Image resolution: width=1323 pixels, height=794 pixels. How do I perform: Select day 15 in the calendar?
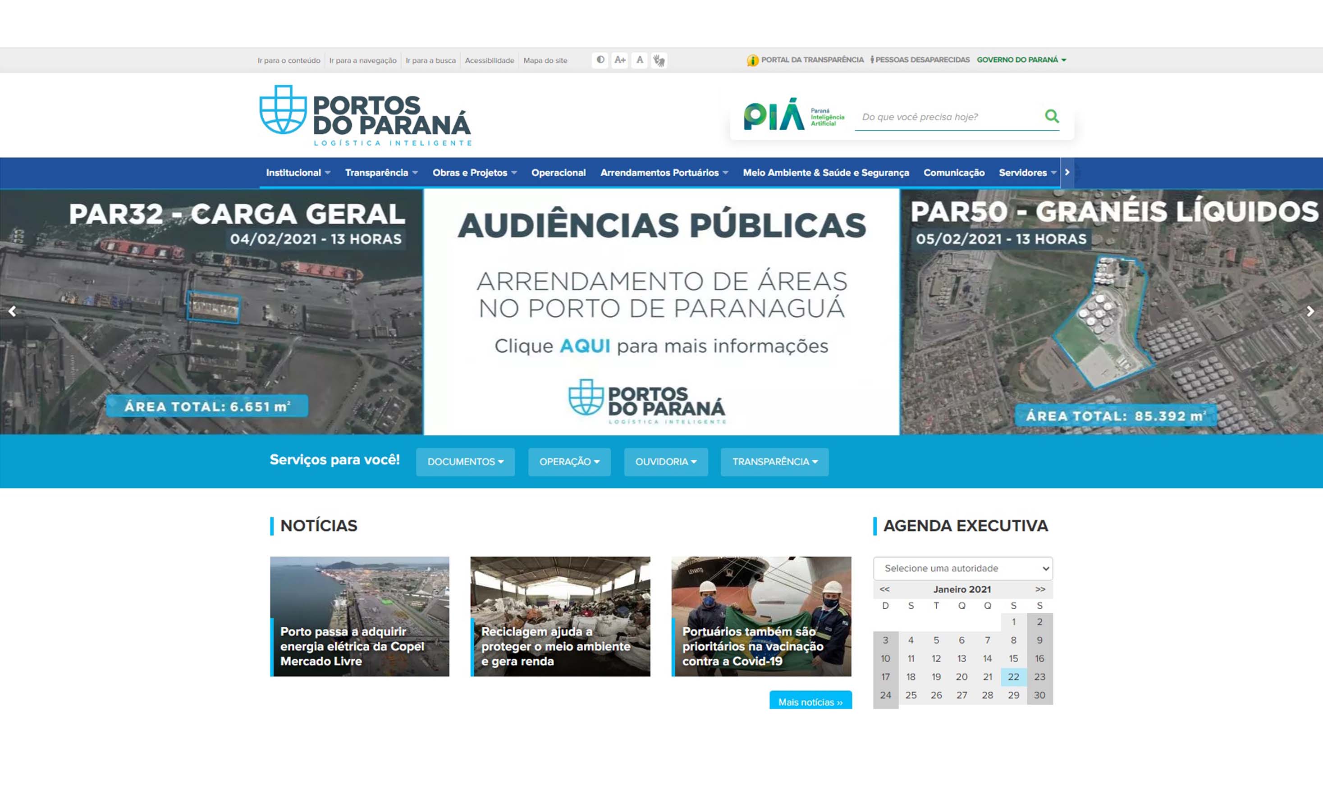coord(1013,659)
